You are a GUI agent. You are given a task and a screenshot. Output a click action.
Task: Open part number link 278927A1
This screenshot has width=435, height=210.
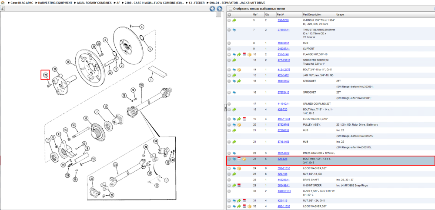tap(284, 30)
